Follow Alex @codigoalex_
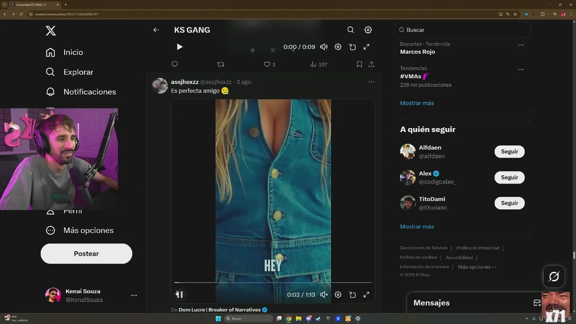The width and height of the screenshot is (576, 324). [509, 177]
